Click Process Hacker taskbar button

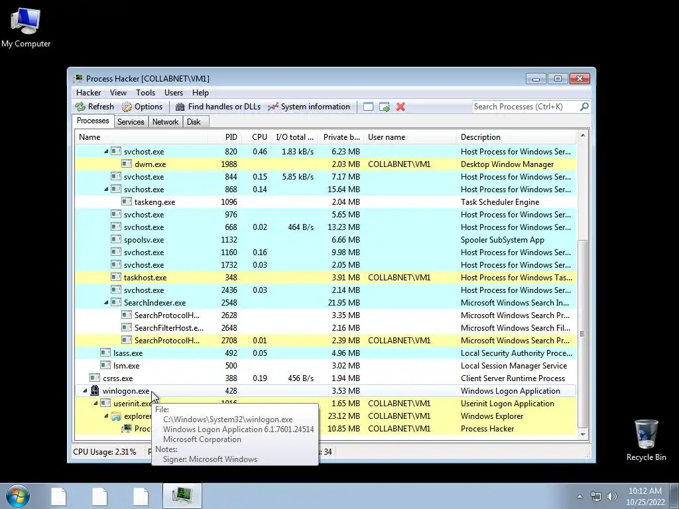click(182, 496)
